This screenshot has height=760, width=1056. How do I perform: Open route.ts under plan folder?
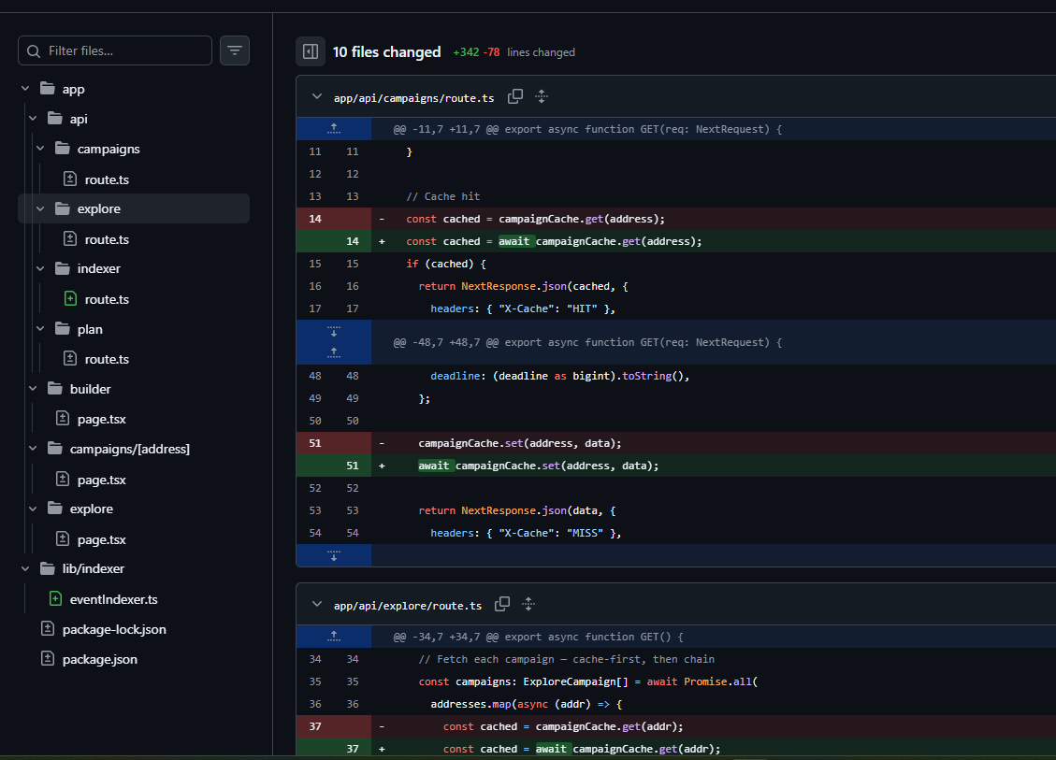coord(107,359)
